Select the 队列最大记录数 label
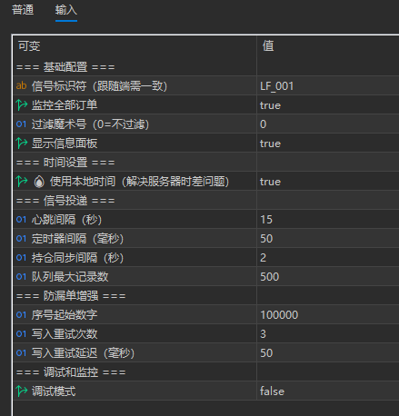The image size is (399, 416). tap(70, 277)
